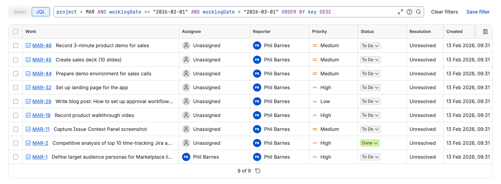Viewport: 501px width, 184px height.
Task: Open To Do status dropdown for MAR-29
Action: coord(370,101)
